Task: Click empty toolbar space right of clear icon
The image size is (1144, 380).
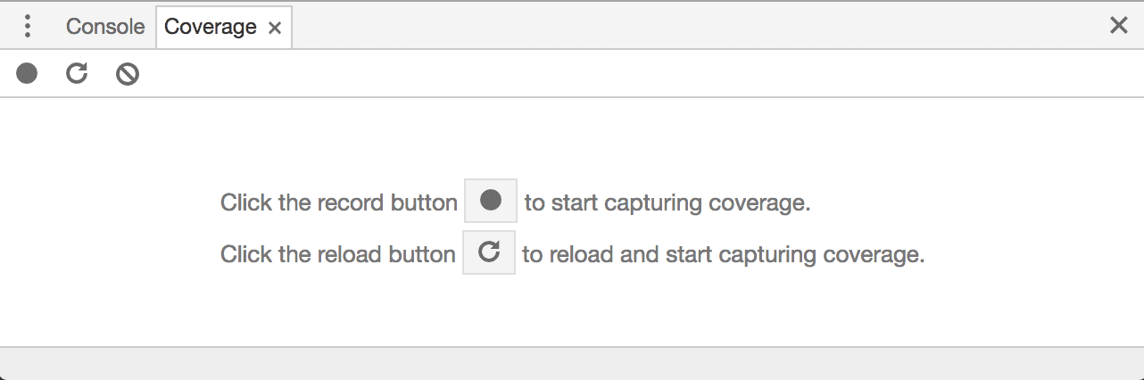Action: [x=625, y=73]
